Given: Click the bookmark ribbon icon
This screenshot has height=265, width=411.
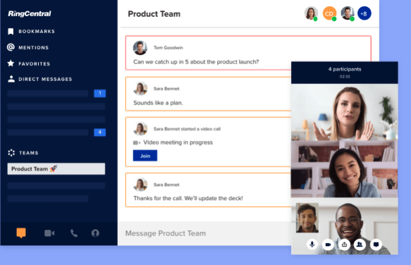Looking at the screenshot, I should [x=11, y=32].
